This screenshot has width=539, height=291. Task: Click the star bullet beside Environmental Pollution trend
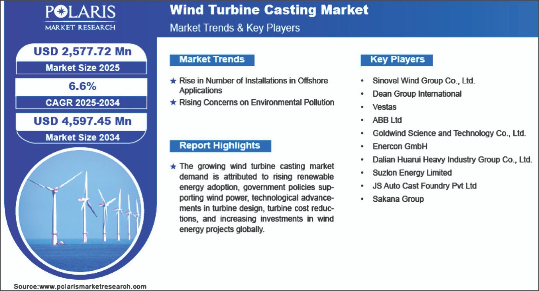point(173,103)
